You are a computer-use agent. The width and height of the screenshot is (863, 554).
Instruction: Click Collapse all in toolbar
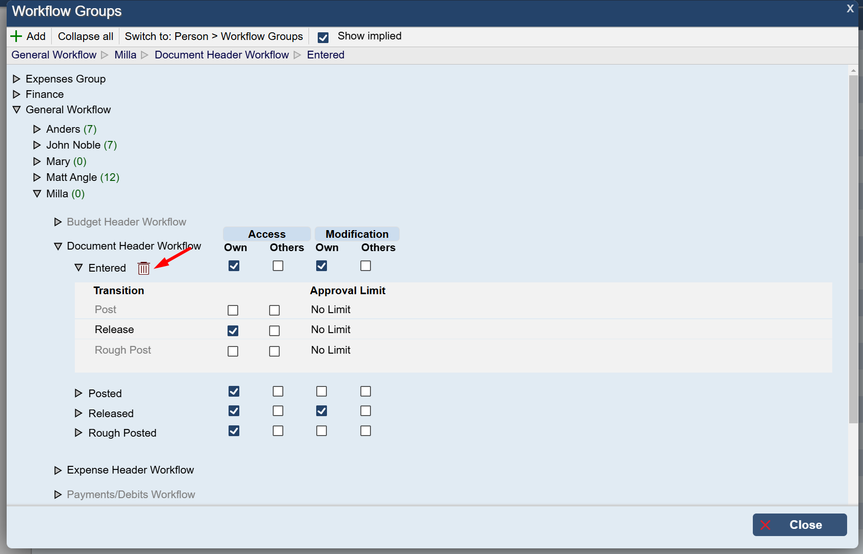86,36
